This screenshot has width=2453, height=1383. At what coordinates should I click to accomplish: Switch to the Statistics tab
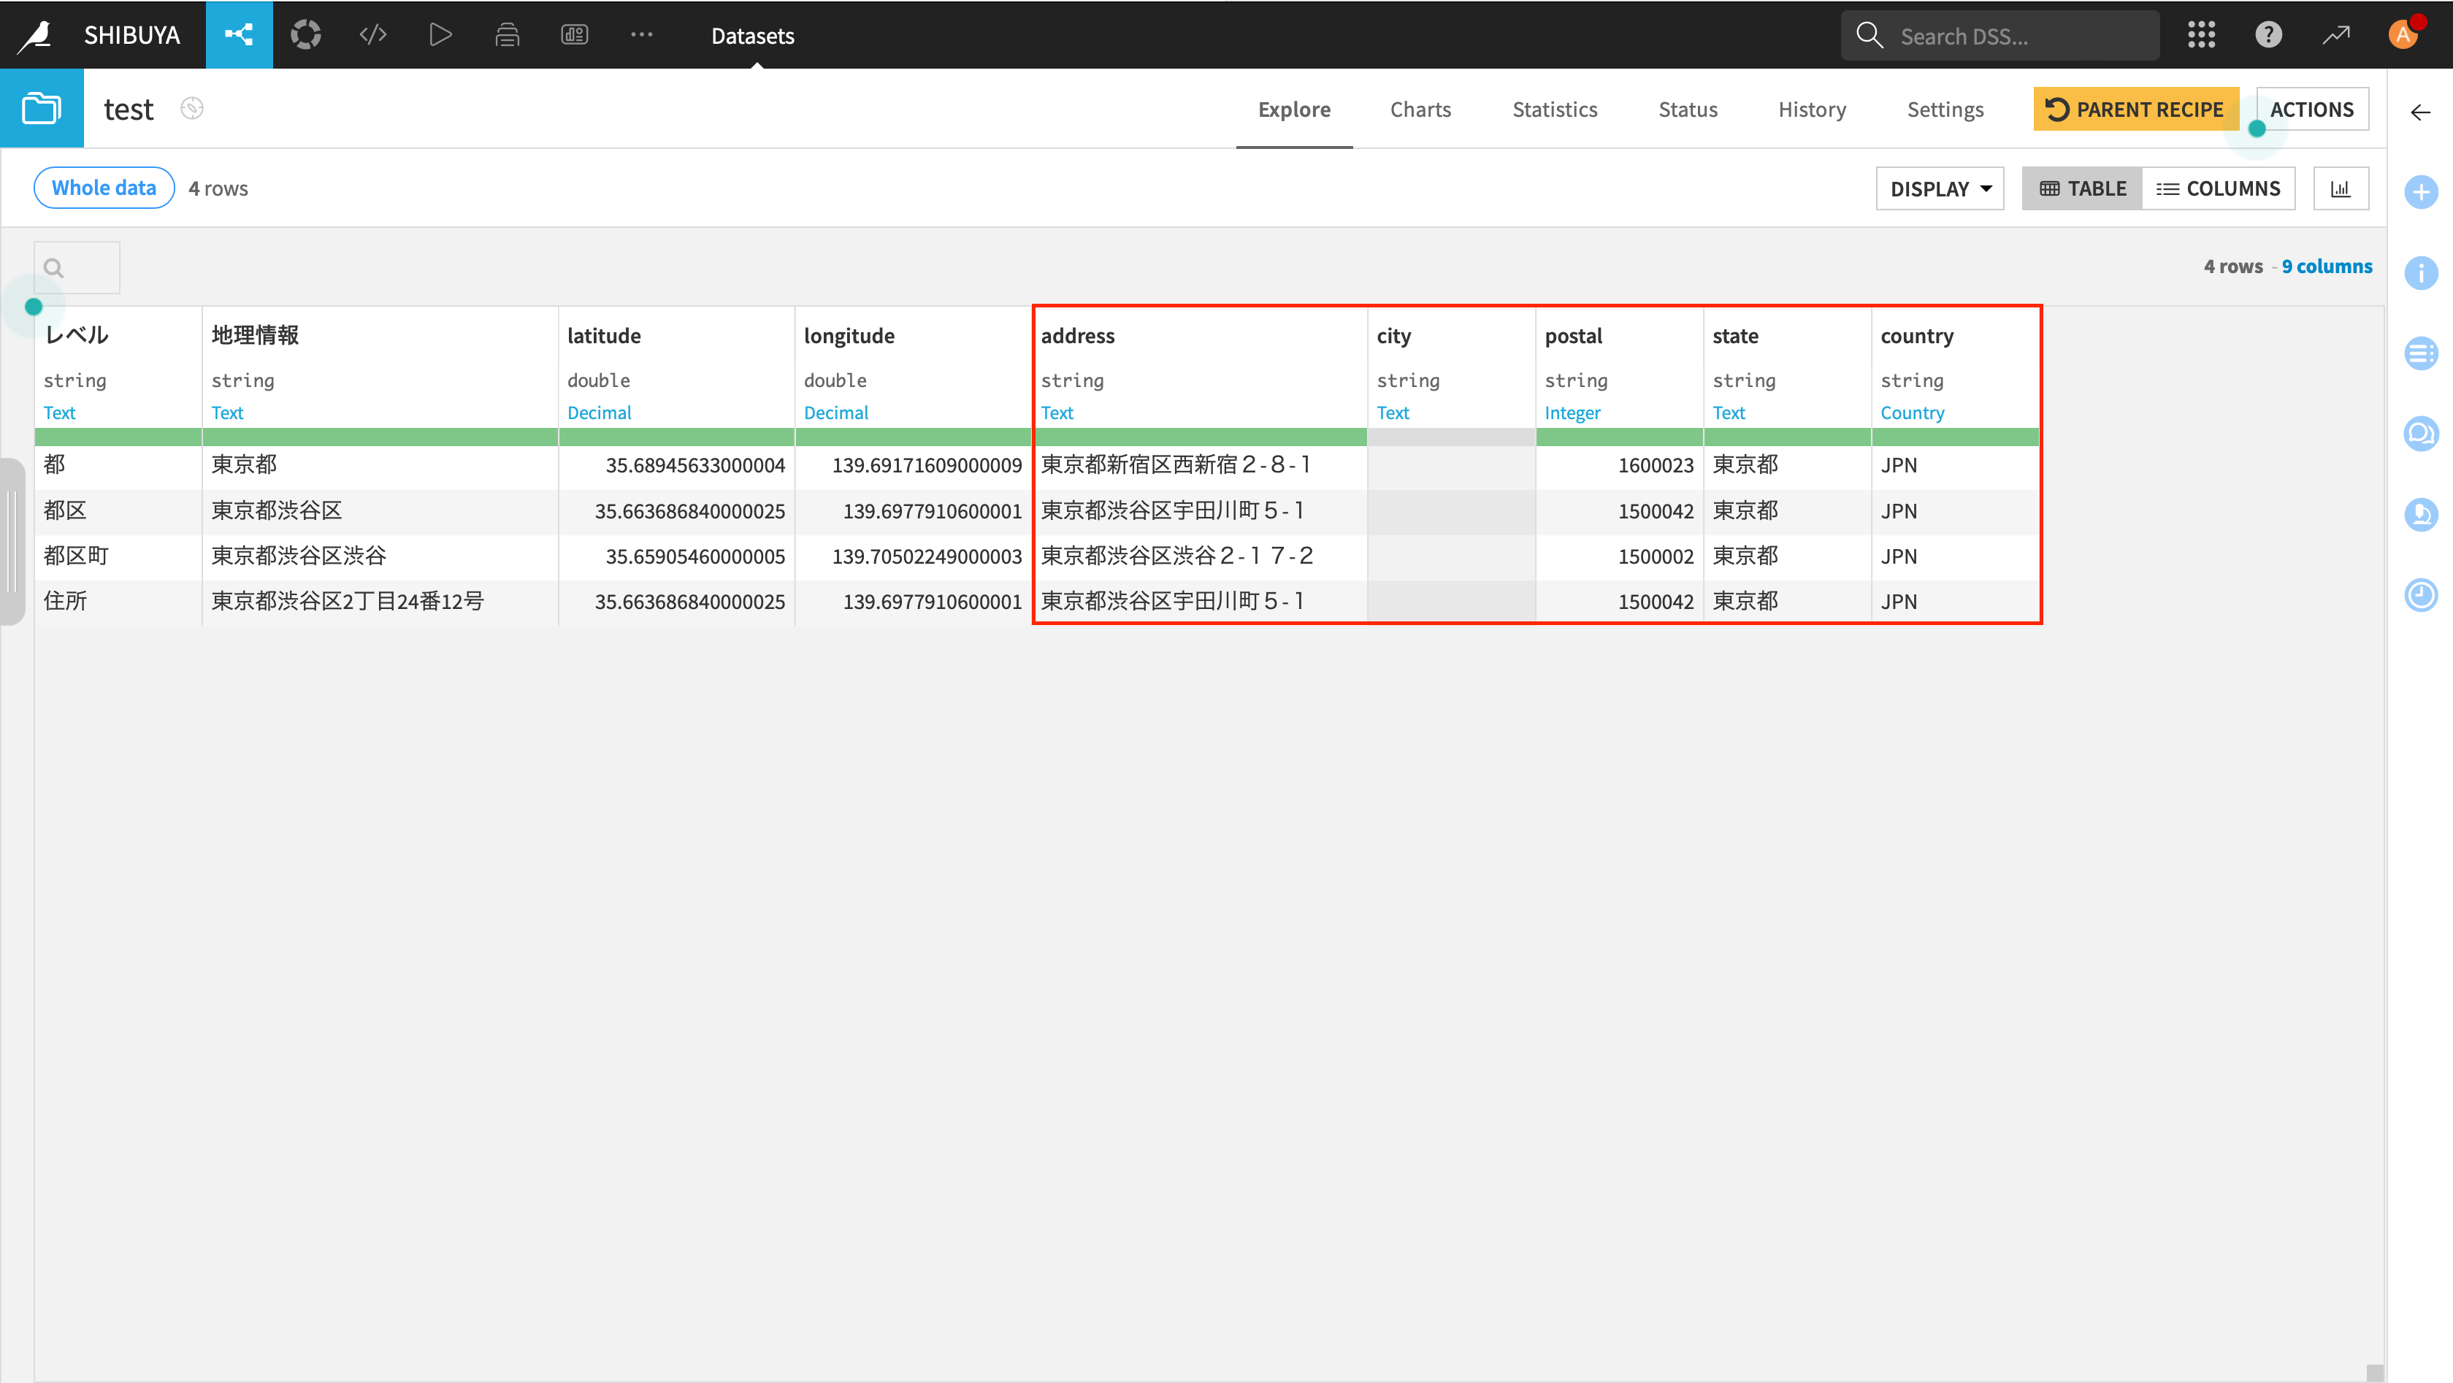click(1554, 109)
